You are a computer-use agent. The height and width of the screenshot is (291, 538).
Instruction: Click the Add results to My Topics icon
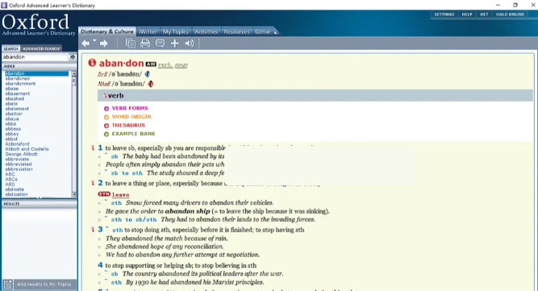click(x=7, y=284)
